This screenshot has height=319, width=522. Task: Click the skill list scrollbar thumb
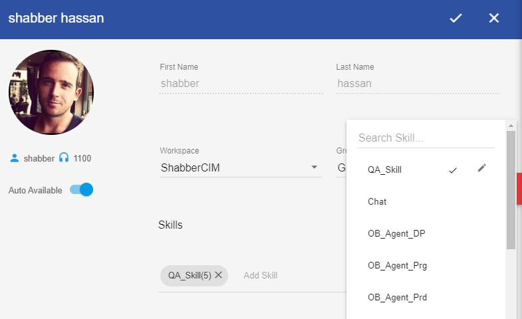pos(511,189)
